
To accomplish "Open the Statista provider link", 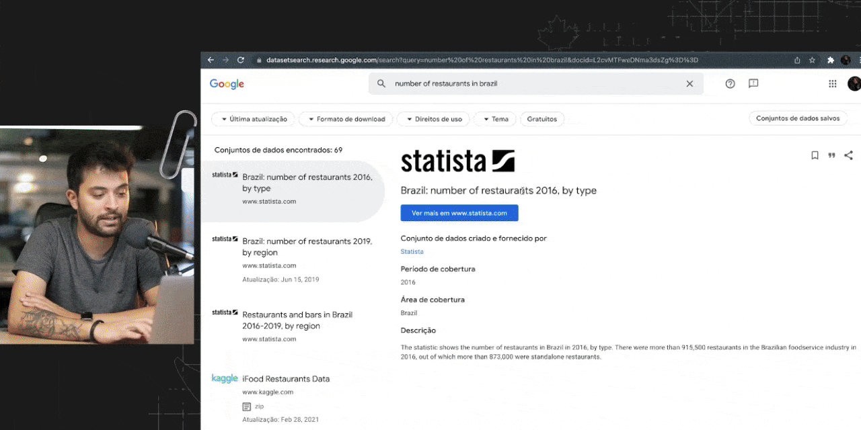I will (412, 252).
